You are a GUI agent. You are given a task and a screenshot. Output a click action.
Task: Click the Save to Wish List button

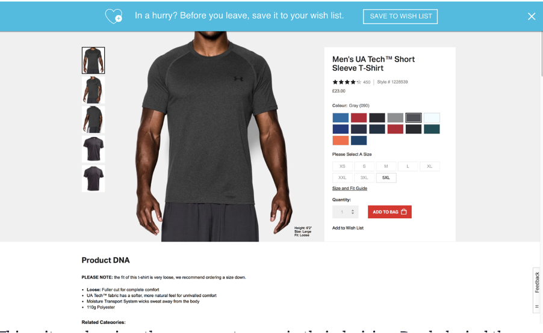(x=400, y=16)
